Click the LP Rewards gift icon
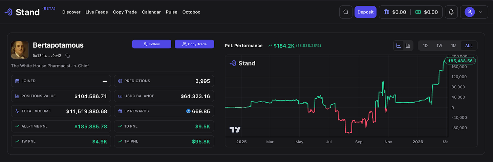The height and width of the screenshot is (162, 493). click(120, 111)
